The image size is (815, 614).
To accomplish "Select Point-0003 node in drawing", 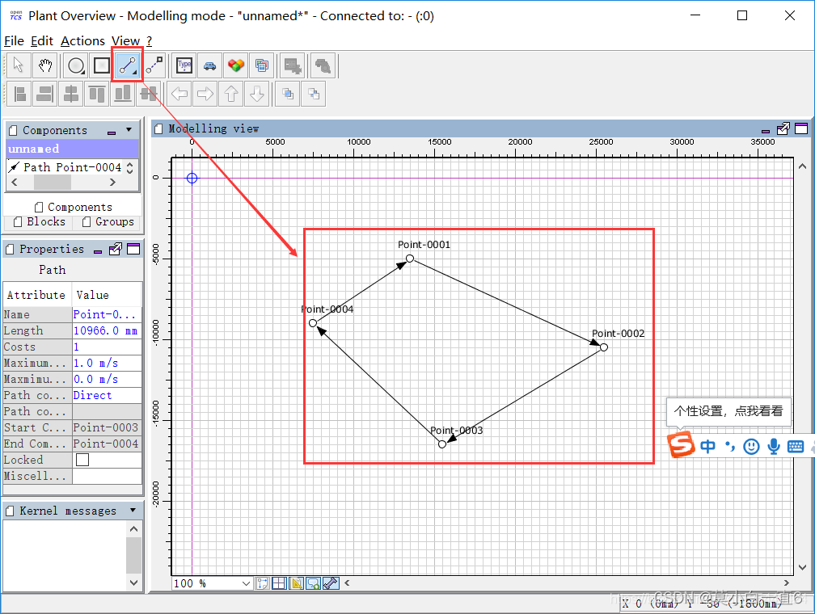I will 441,444.
